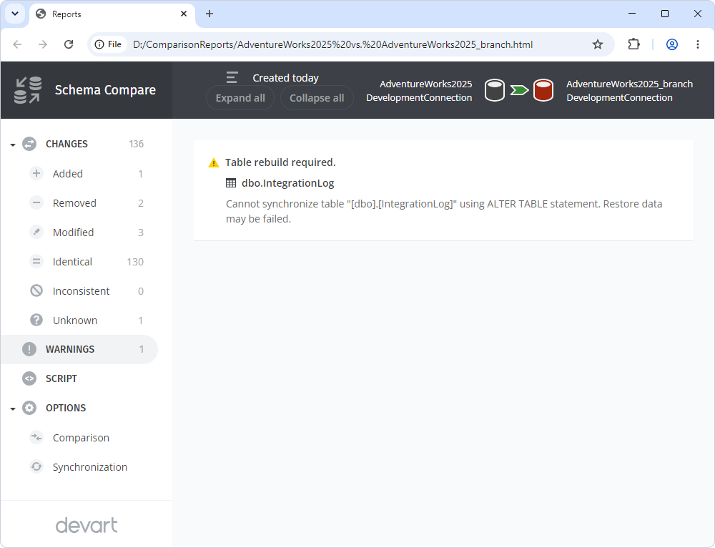This screenshot has width=715, height=548.
Task: Click the green sync direction arrow
Action: point(519,90)
